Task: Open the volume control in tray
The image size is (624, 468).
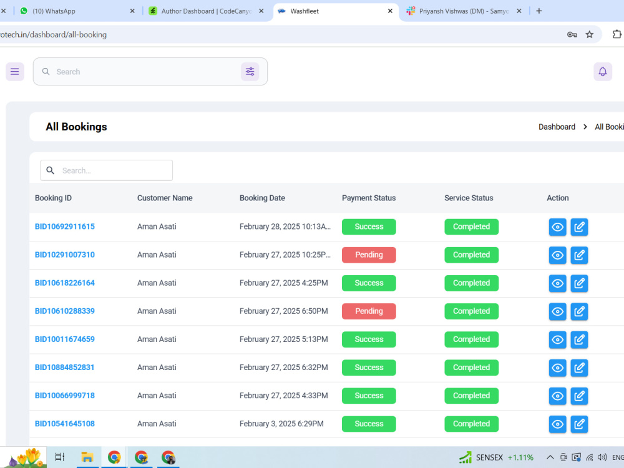Action: click(602, 457)
